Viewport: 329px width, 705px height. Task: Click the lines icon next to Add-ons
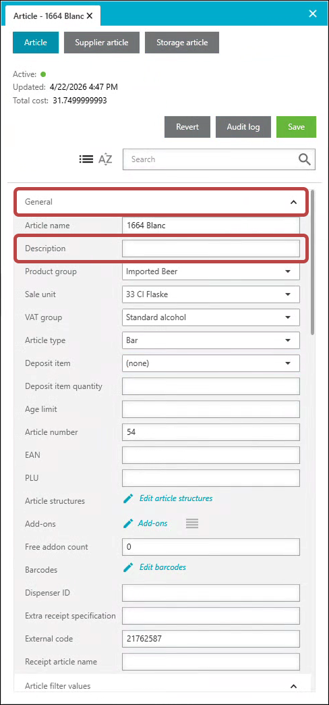(192, 524)
